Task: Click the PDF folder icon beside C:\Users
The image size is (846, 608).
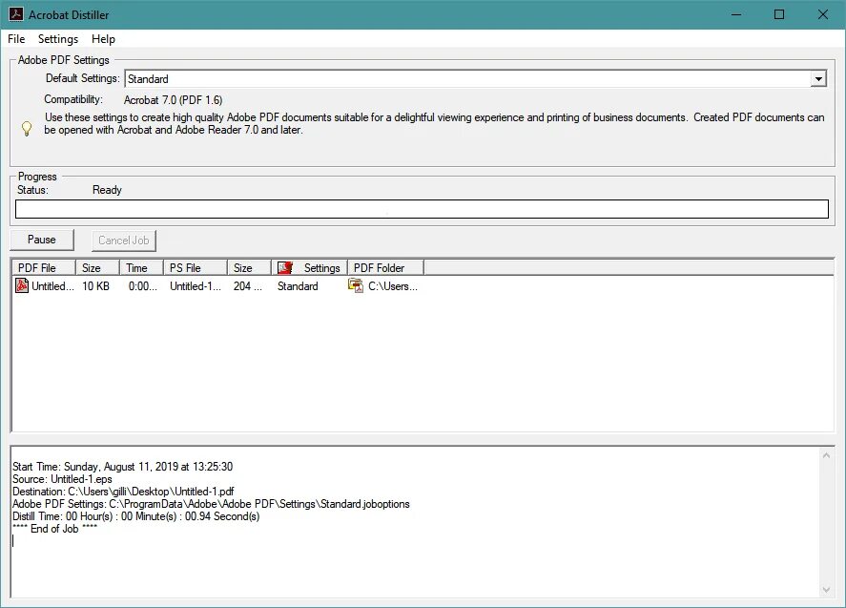Action: pyautogui.click(x=356, y=285)
